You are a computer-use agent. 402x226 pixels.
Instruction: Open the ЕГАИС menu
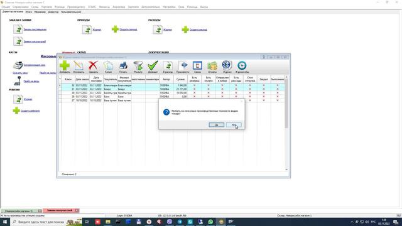click(x=92, y=7)
